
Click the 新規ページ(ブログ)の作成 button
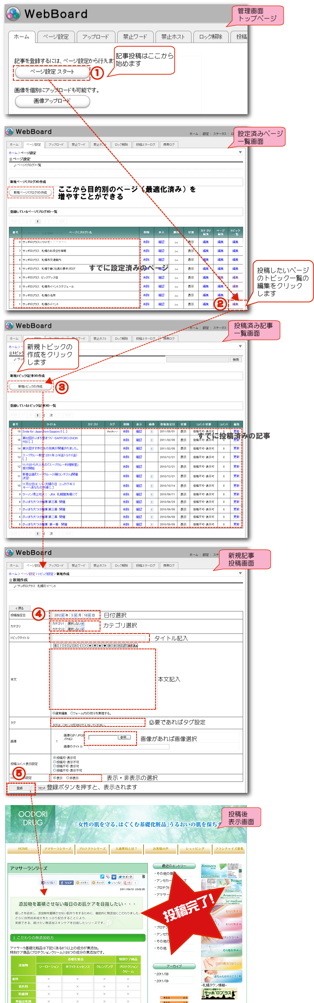[30, 192]
